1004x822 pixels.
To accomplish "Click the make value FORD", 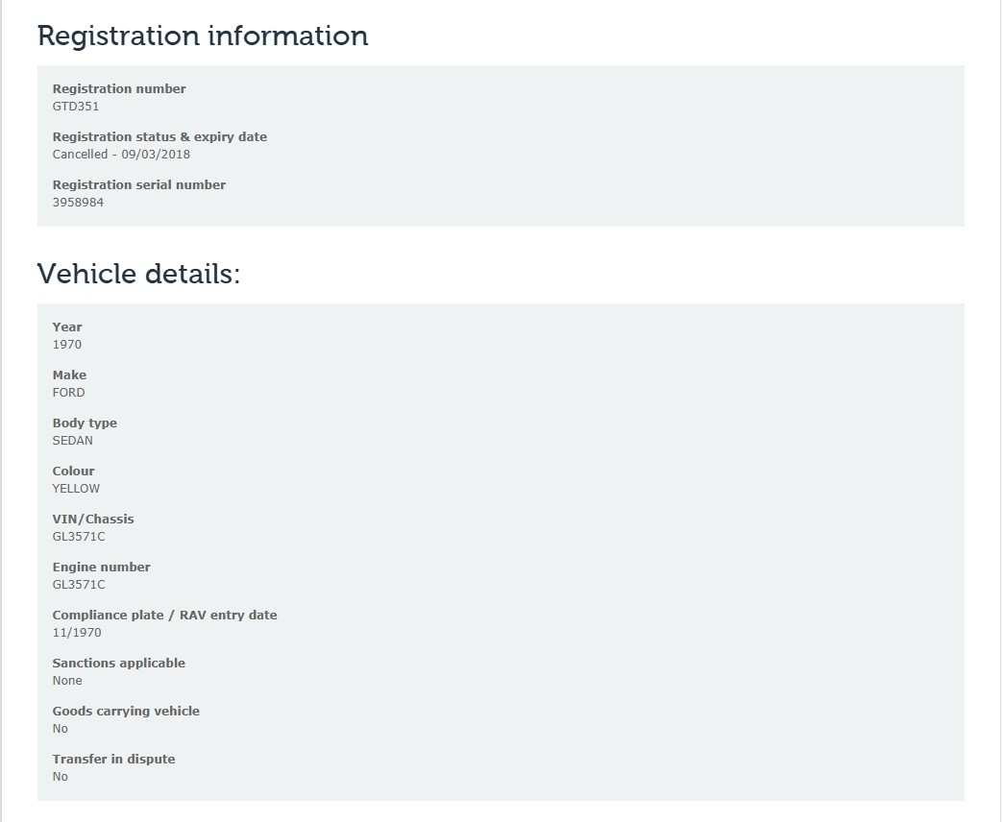I will 68,393.
